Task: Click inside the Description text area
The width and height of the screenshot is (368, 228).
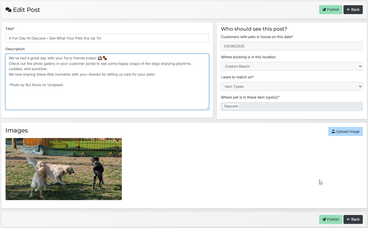Action: pos(107,82)
